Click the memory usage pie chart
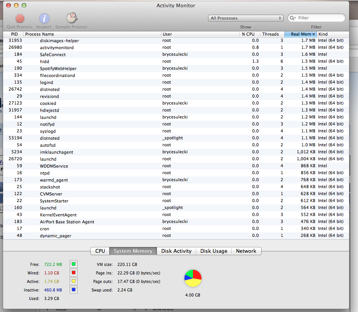The image size is (358, 312). click(x=193, y=278)
